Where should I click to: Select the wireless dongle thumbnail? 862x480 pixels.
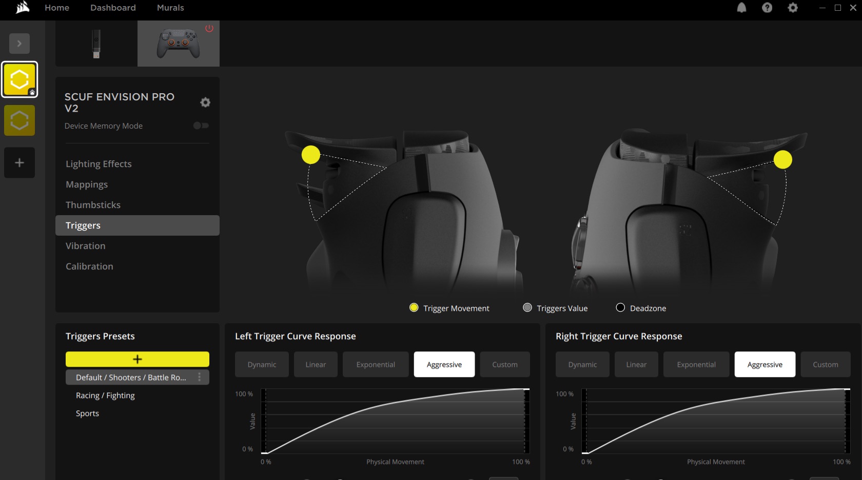tap(95, 44)
